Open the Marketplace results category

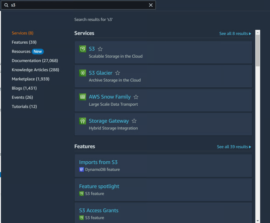tap(31, 79)
